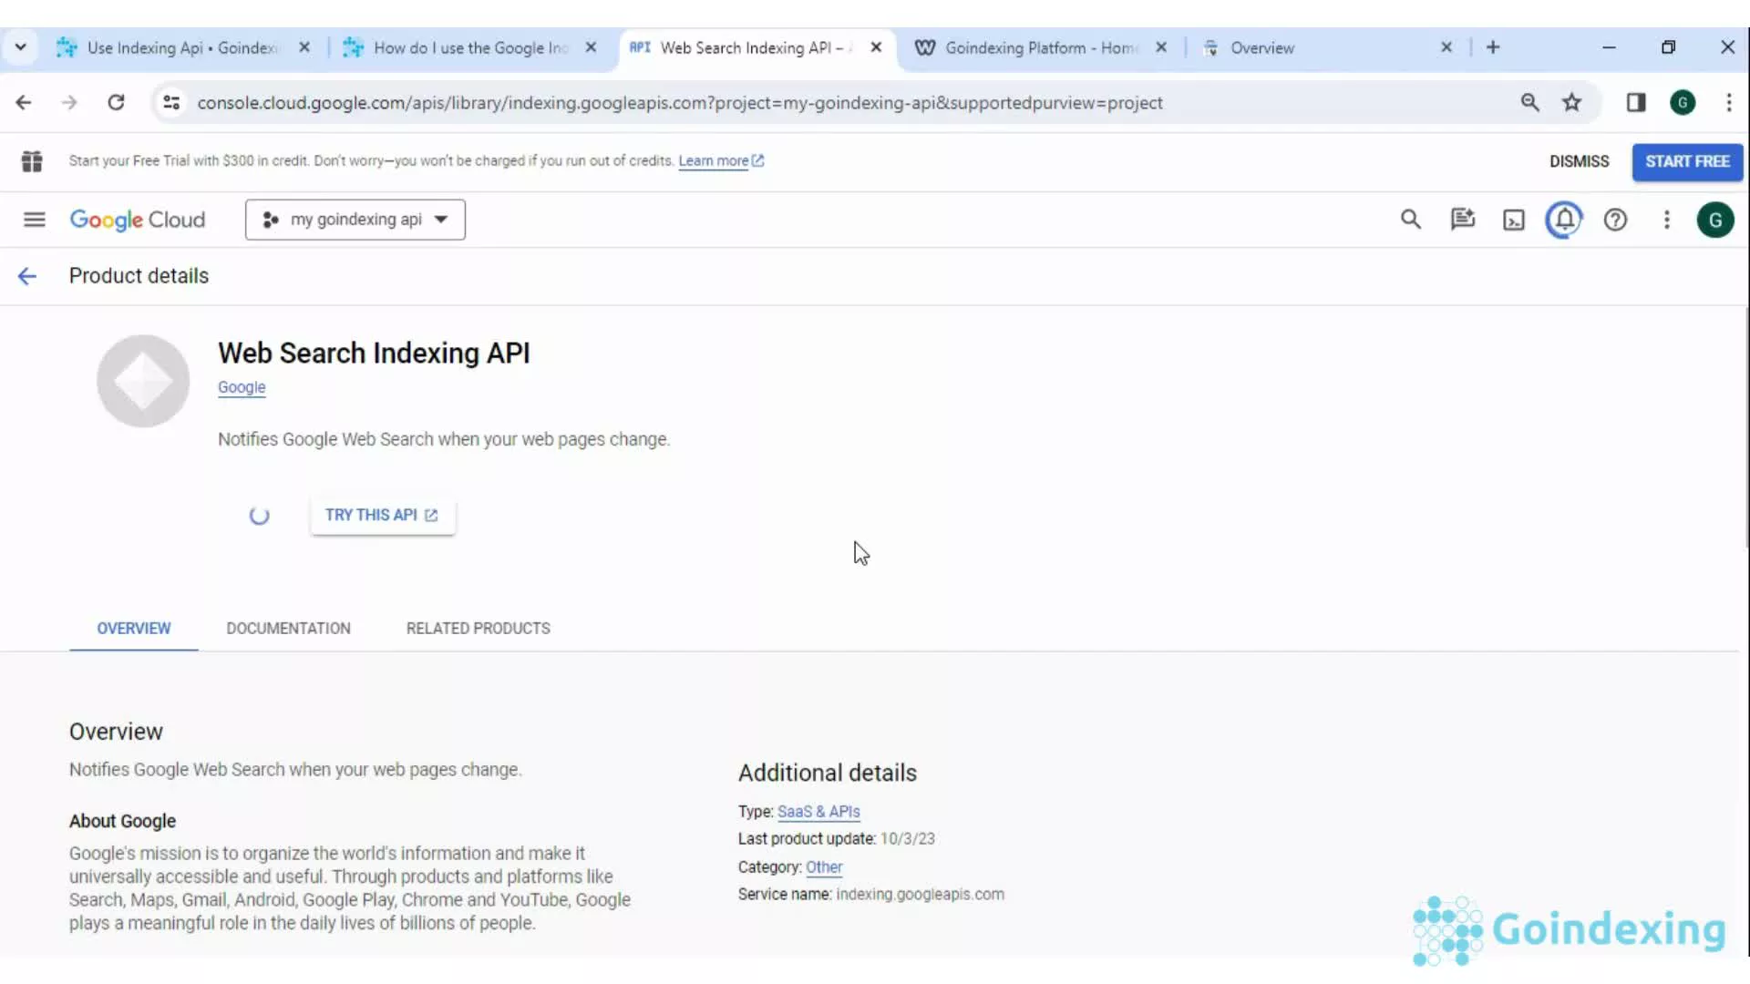
Task: Bookmark this page with the star
Action: coord(1571,103)
